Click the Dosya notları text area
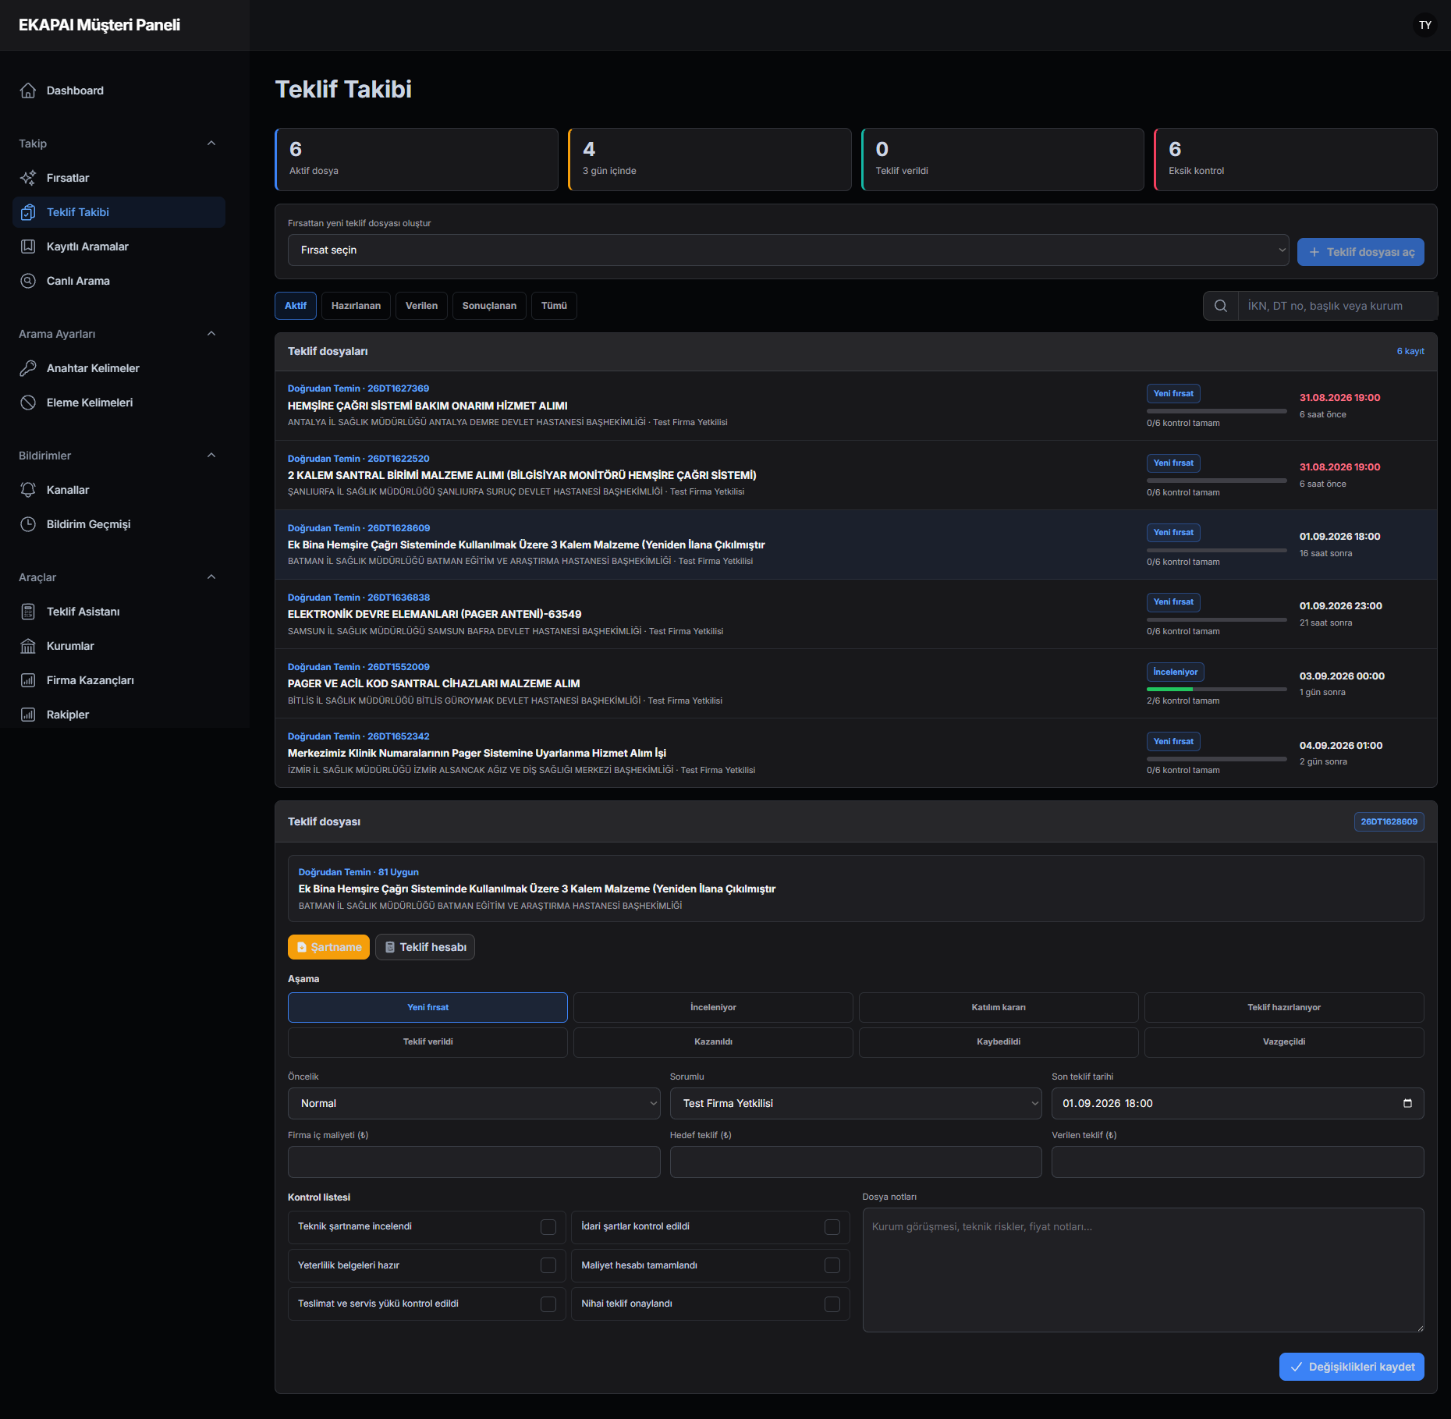1451x1419 pixels. click(1143, 1270)
